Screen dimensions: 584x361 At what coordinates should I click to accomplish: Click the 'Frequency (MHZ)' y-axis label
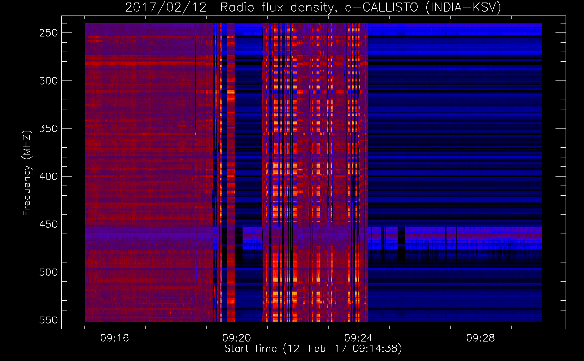27,173
